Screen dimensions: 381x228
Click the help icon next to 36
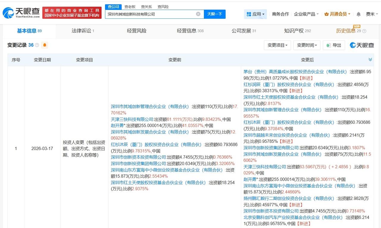[37, 45]
